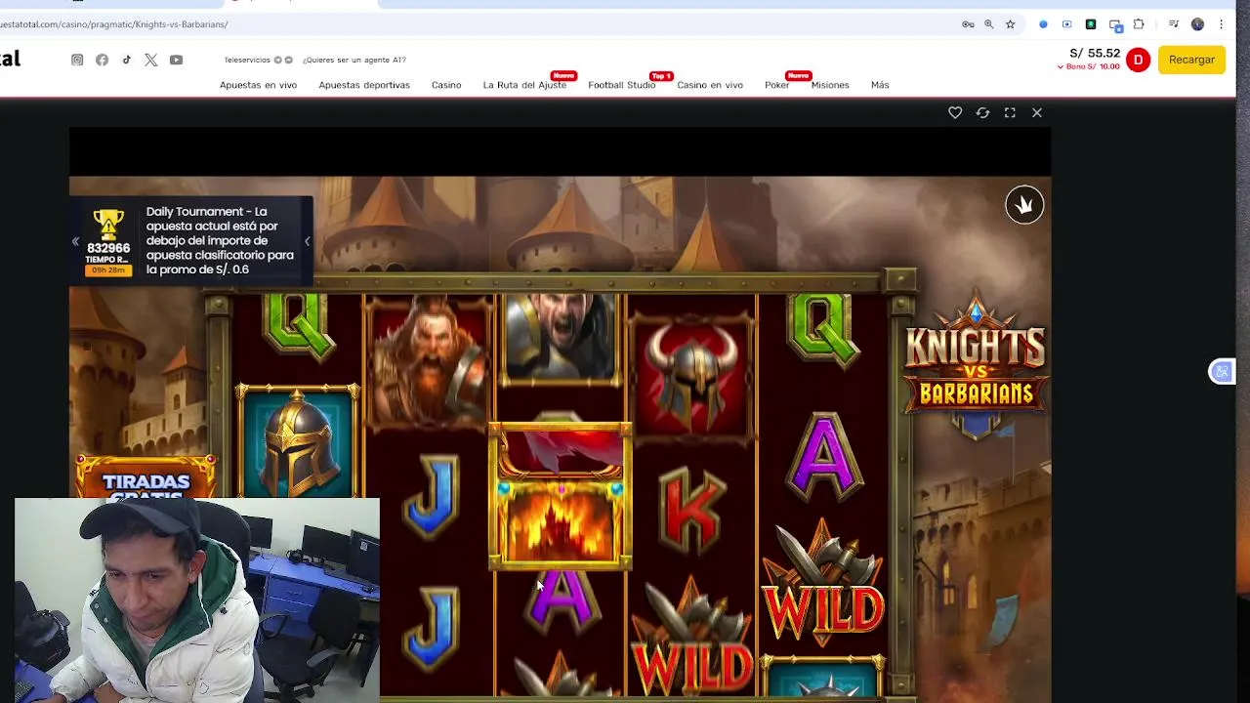This screenshot has height=703, width=1250.
Task: Open the red D account avatar
Action: pyautogui.click(x=1138, y=60)
